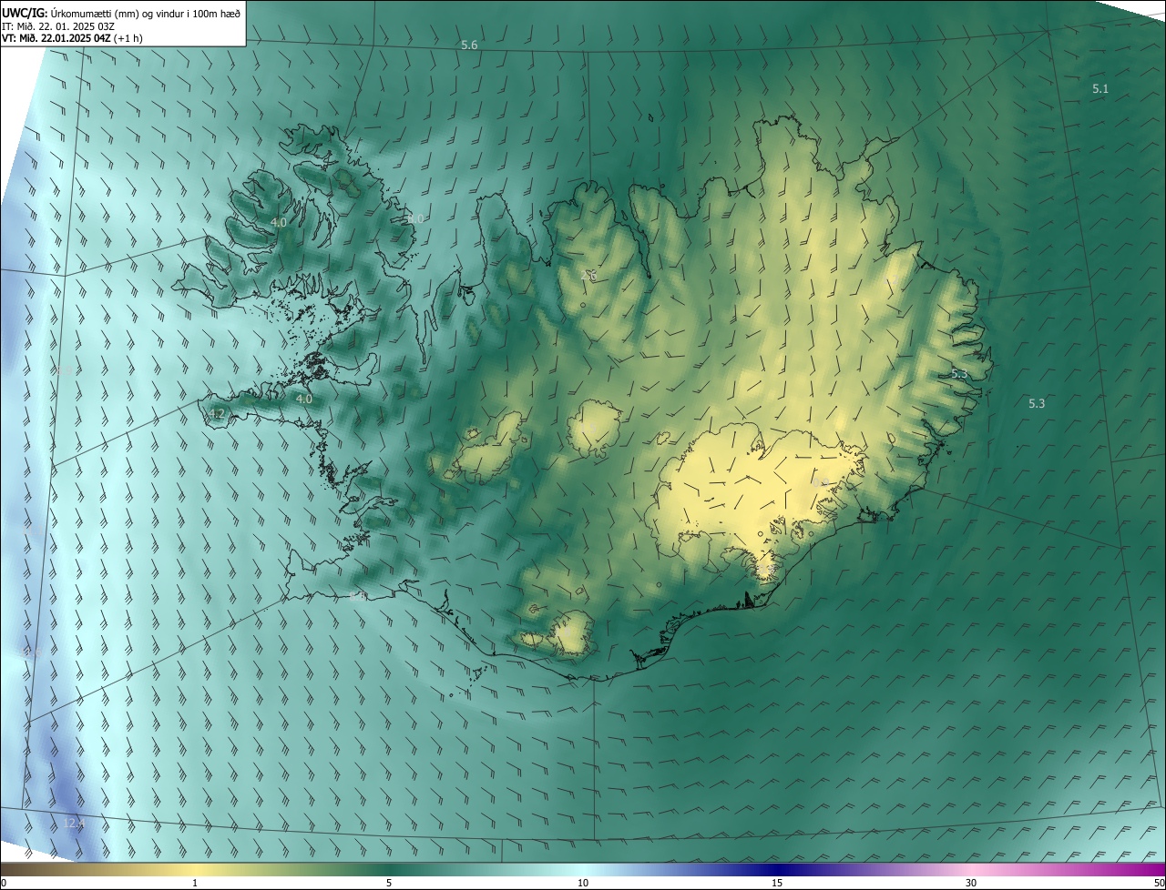The height and width of the screenshot is (890, 1166).
Task: Pick the pale yellow colorbar segment above 1
Action: (x=195, y=869)
